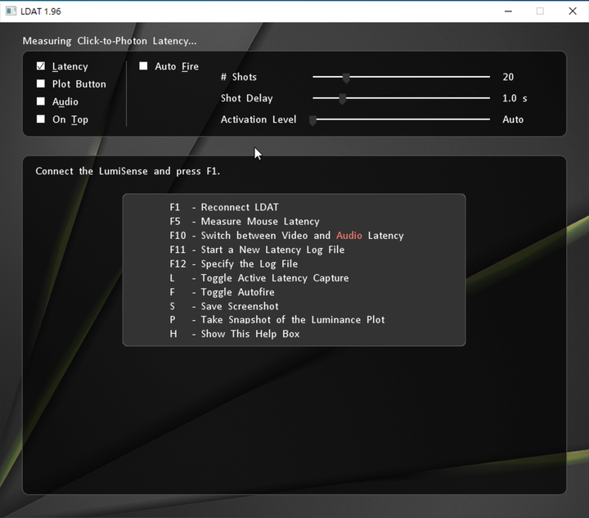Click the Activation Level slider handle
This screenshot has height=518, width=589.
(312, 120)
